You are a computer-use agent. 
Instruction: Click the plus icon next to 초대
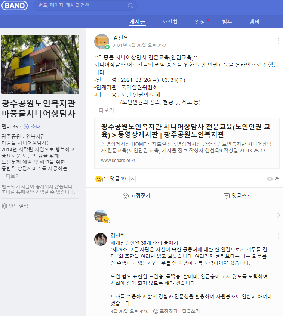[x=26, y=127]
